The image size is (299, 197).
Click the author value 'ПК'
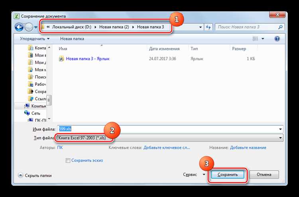click(x=60, y=148)
